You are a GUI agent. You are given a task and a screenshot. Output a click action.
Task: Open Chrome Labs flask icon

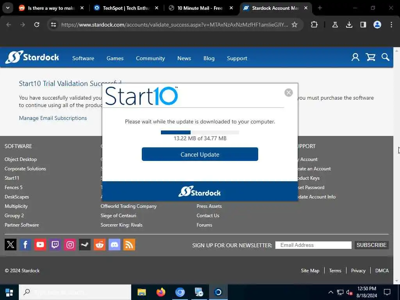pyautogui.click(x=335, y=25)
